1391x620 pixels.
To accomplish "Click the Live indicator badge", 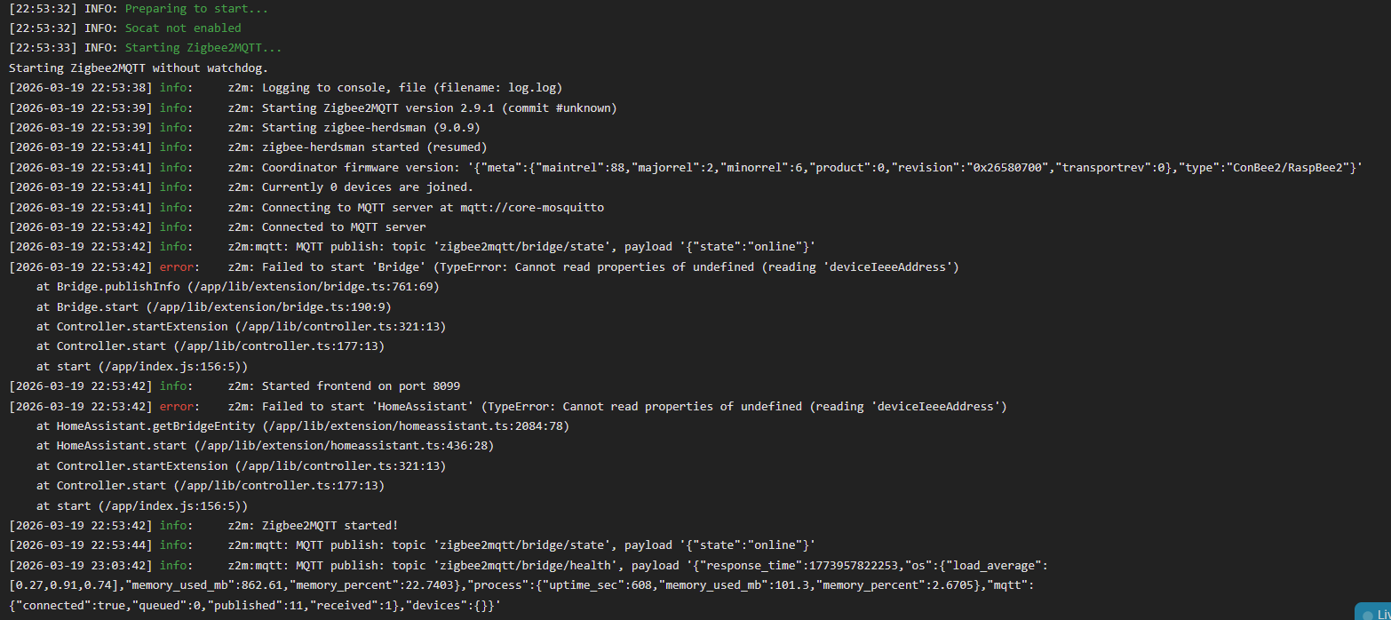I will 1375,613.
